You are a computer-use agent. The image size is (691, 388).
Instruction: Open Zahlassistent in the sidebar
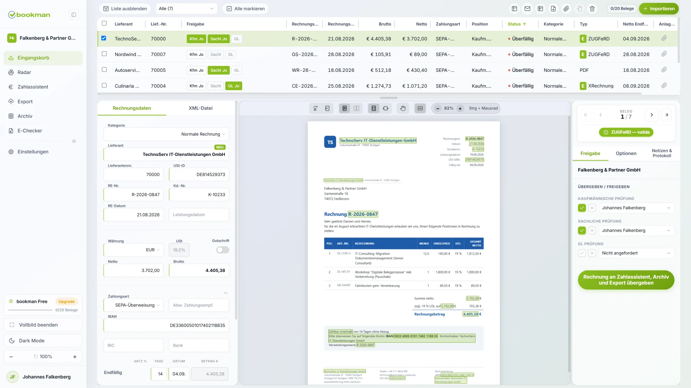click(43, 87)
